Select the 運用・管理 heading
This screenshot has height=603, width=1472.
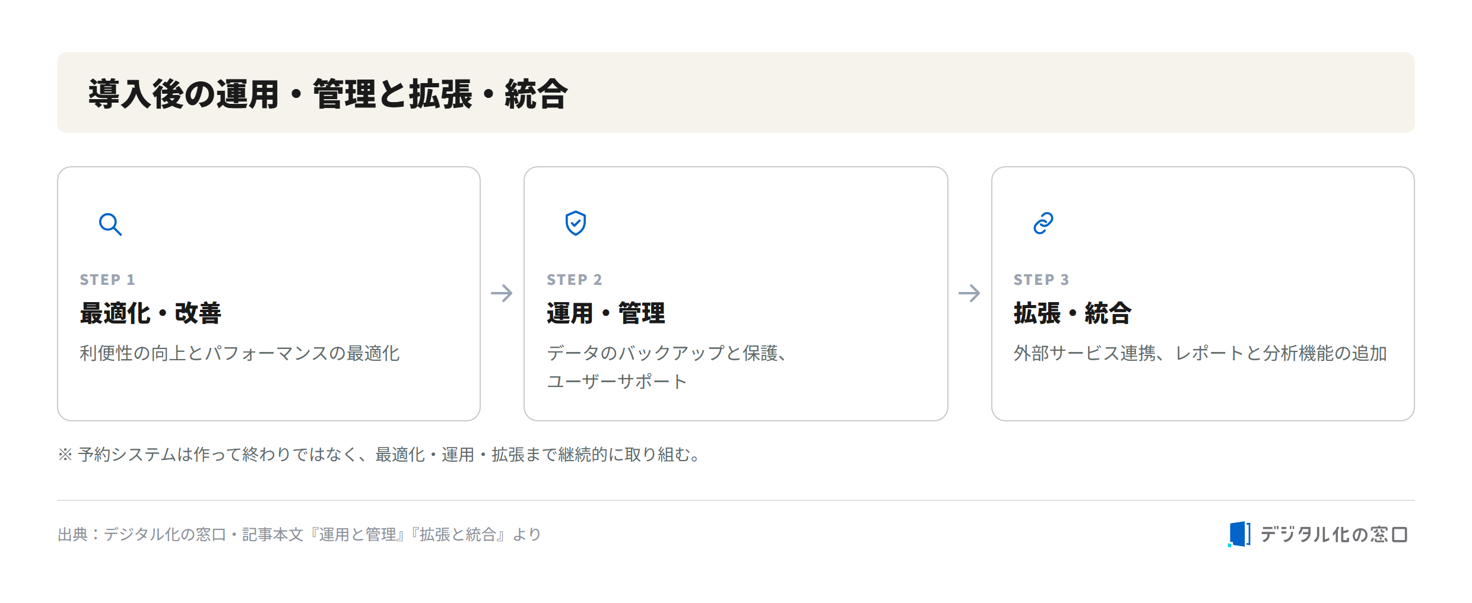(x=606, y=313)
